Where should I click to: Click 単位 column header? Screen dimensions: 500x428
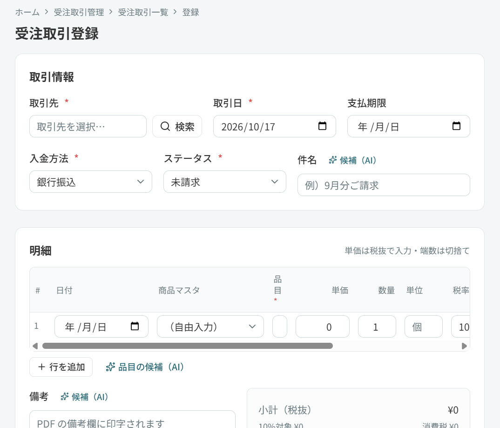414,290
